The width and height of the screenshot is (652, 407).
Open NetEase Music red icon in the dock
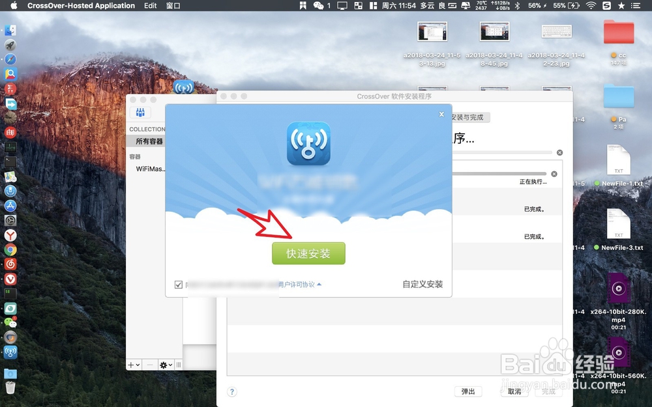pos(10,264)
